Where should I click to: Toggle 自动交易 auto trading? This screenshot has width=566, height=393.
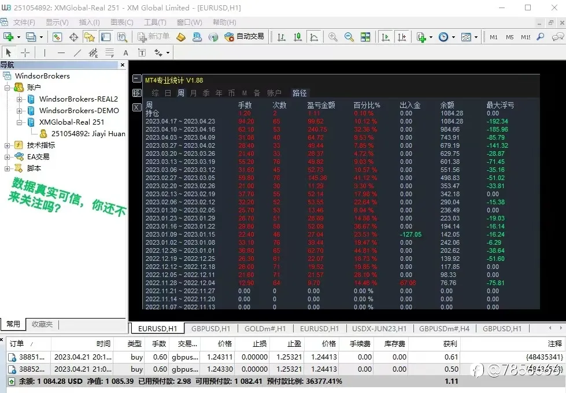(x=244, y=37)
